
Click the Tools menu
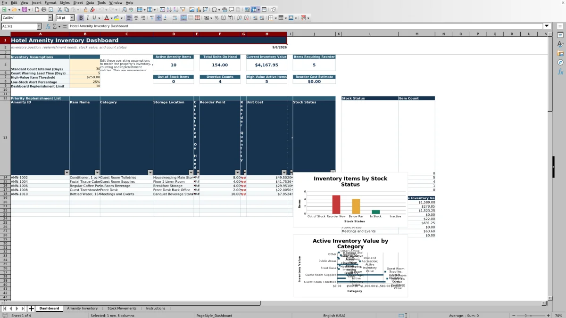(101, 2)
